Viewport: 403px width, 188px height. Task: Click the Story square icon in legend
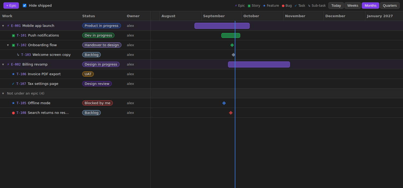click(x=249, y=6)
